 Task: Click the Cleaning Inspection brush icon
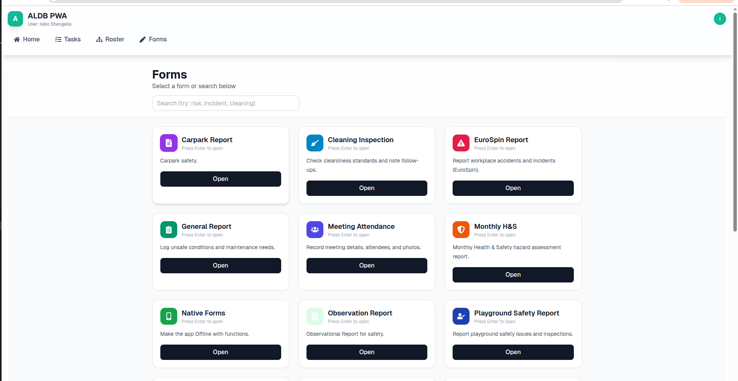[x=315, y=143]
